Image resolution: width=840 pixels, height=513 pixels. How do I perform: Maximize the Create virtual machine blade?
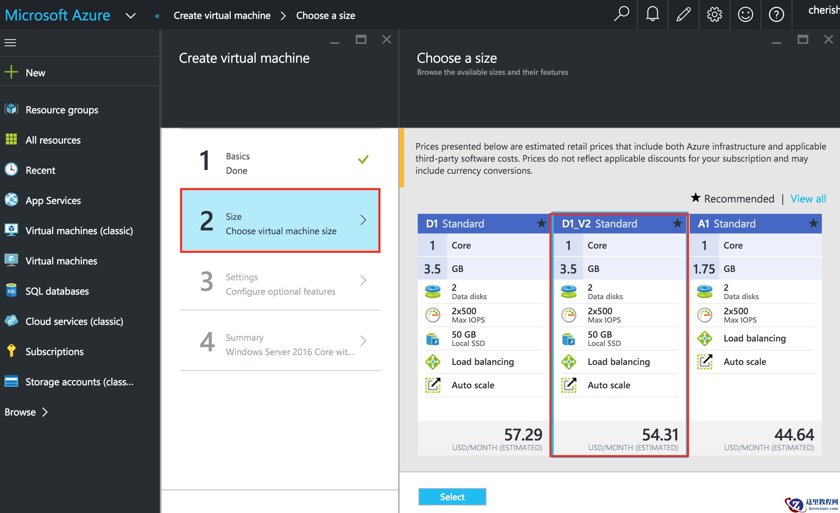point(361,39)
